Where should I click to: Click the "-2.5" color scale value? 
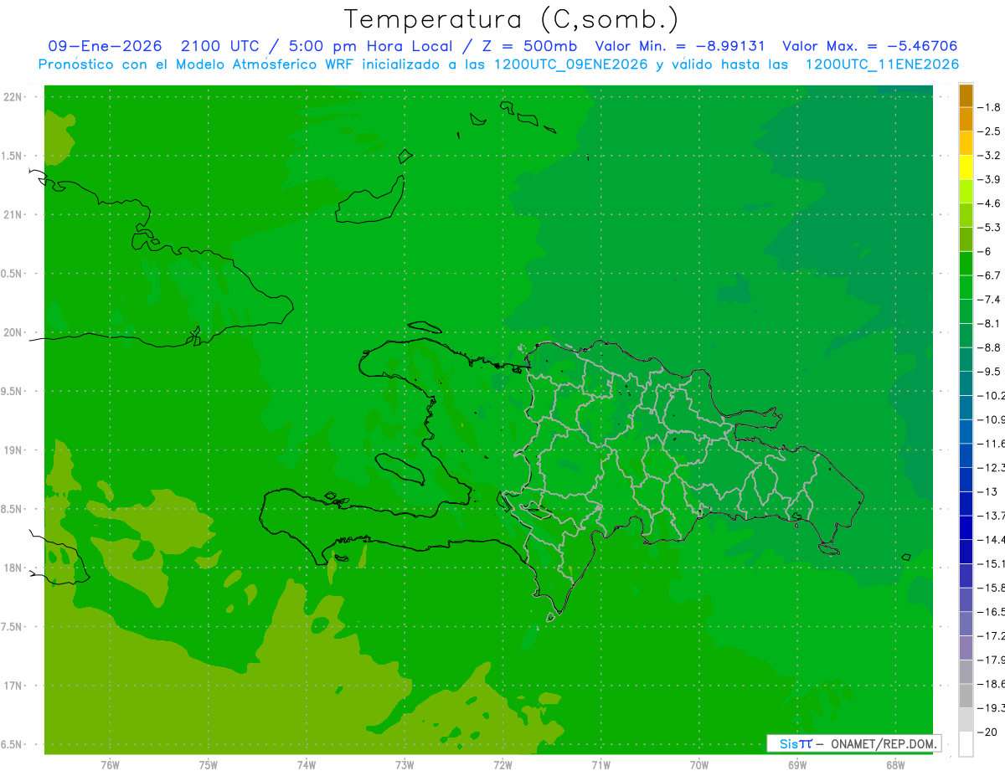coord(989,131)
